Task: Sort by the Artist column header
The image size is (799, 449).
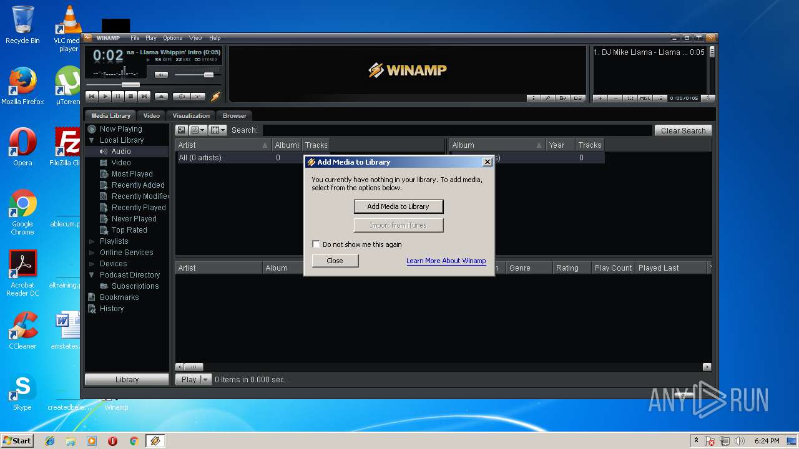Action: (223, 145)
